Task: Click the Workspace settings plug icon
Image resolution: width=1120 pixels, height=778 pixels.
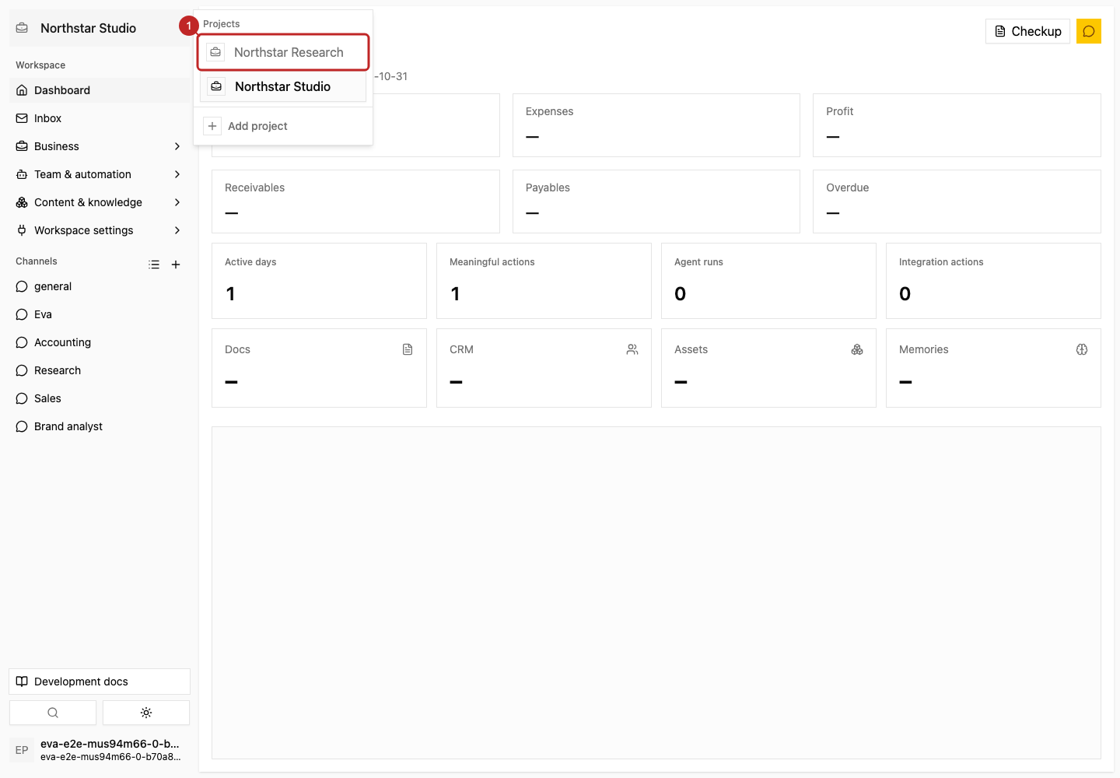Action: (22, 230)
